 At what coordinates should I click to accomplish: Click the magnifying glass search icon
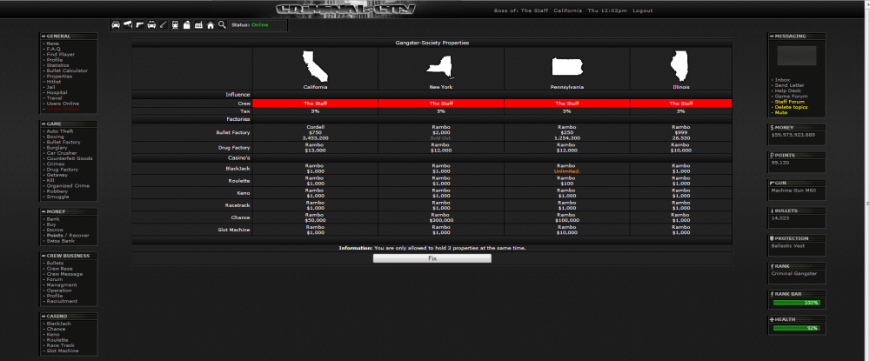click(223, 24)
